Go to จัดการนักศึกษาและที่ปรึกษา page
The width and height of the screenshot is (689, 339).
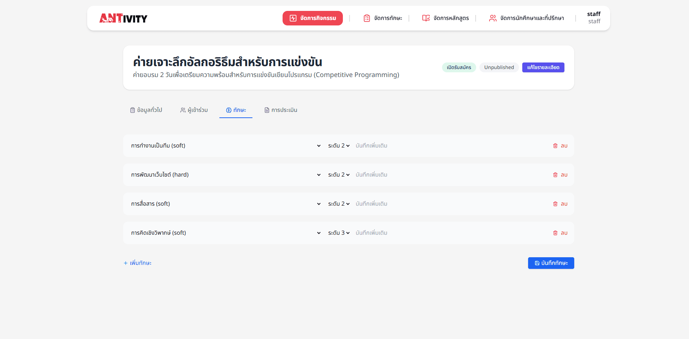click(x=527, y=18)
